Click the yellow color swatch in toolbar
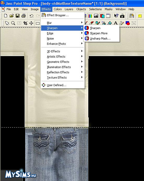Screen dimensions: 144x181 pos(140,16)
